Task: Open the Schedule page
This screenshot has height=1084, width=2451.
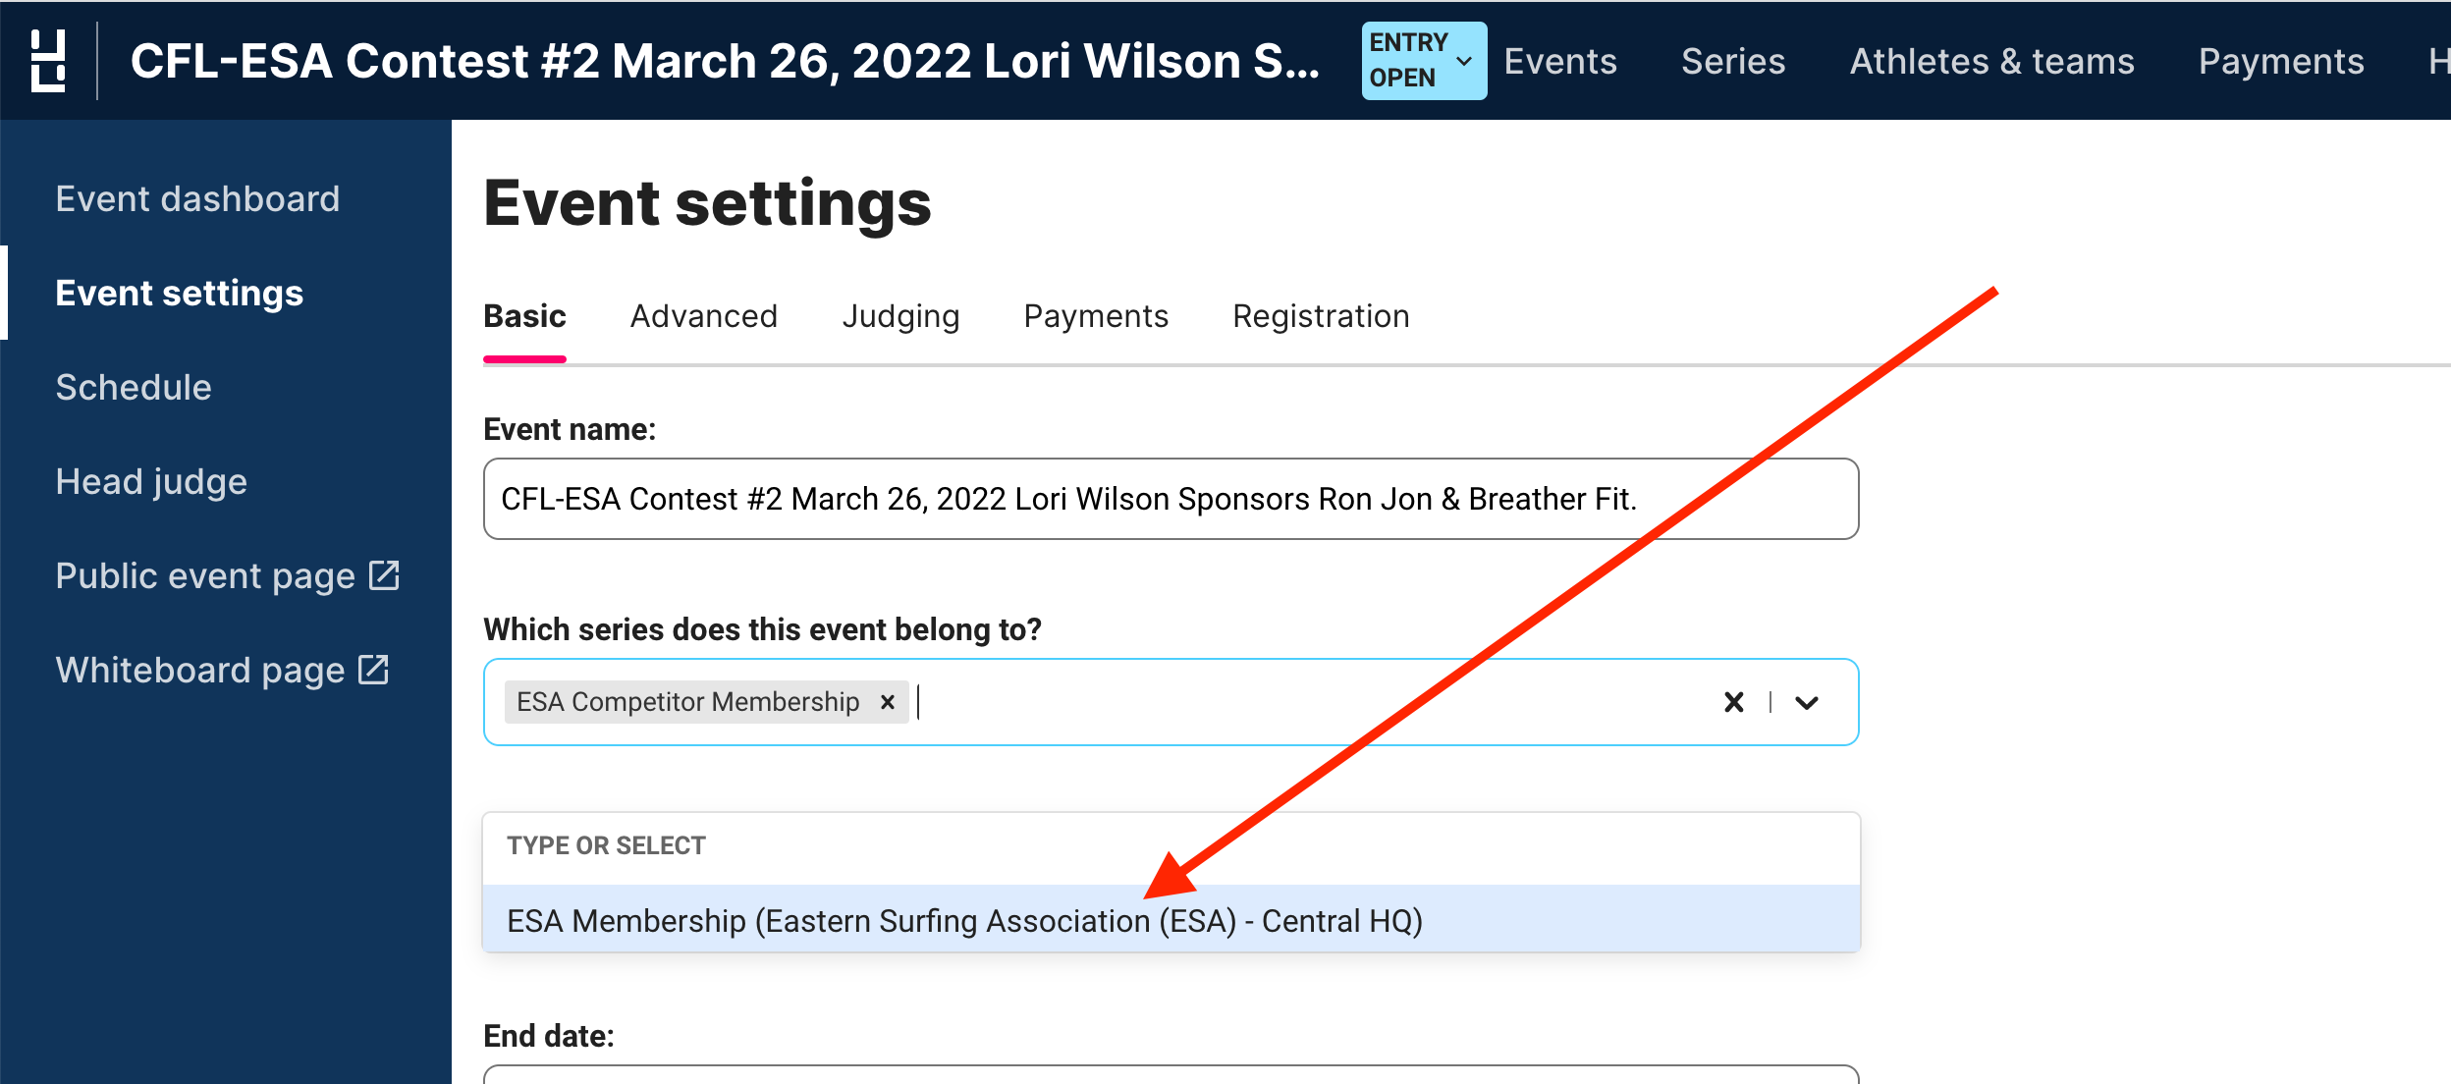Action: tap(134, 388)
